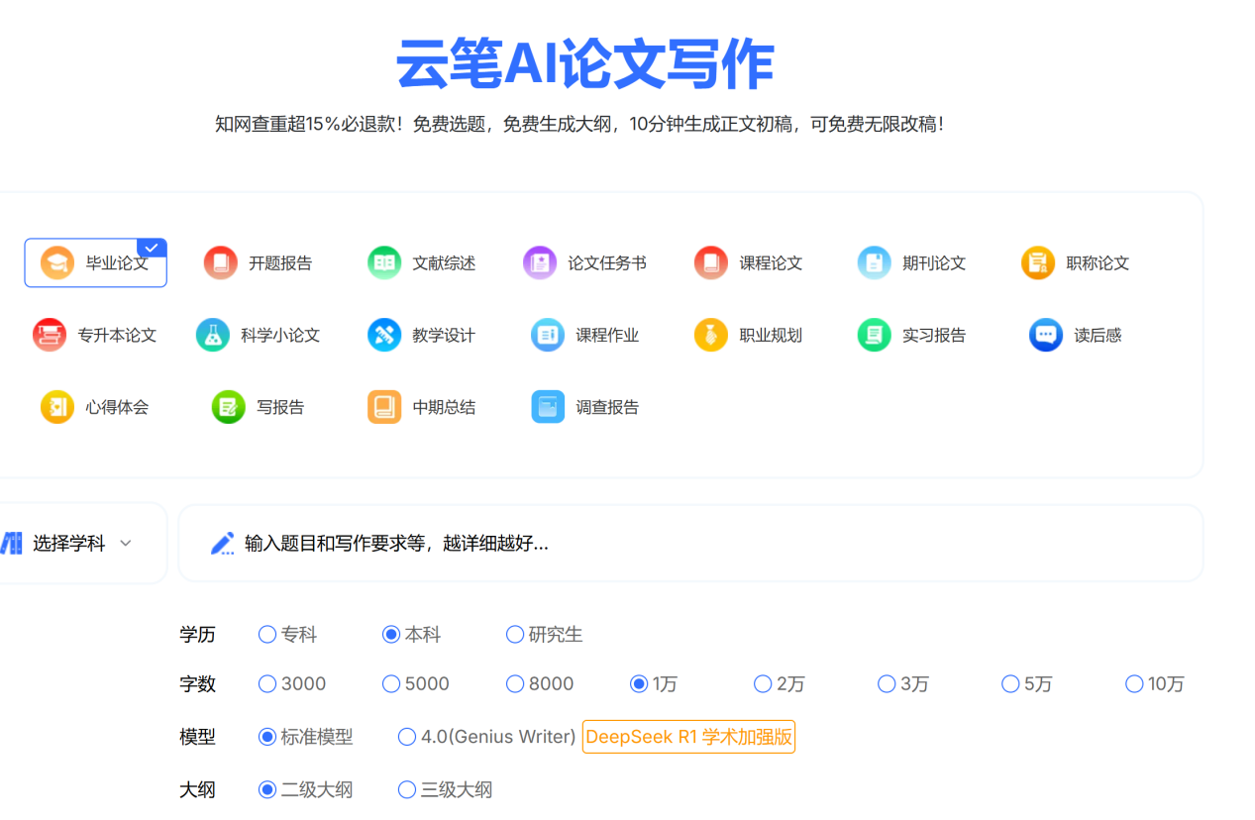Click the books icon beside 选择学科

pos(11,543)
